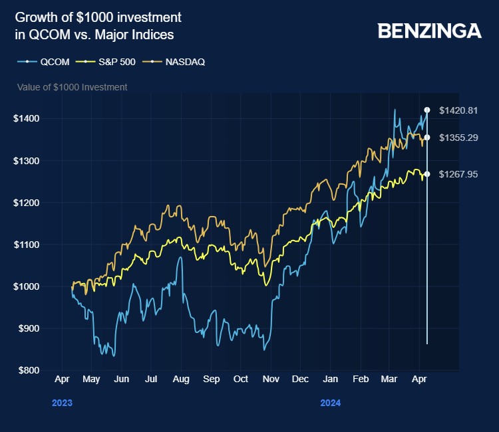Screen dimensions: 499x432
Task: Click the Nov tick on the time axis
Action: pyautogui.click(x=271, y=379)
